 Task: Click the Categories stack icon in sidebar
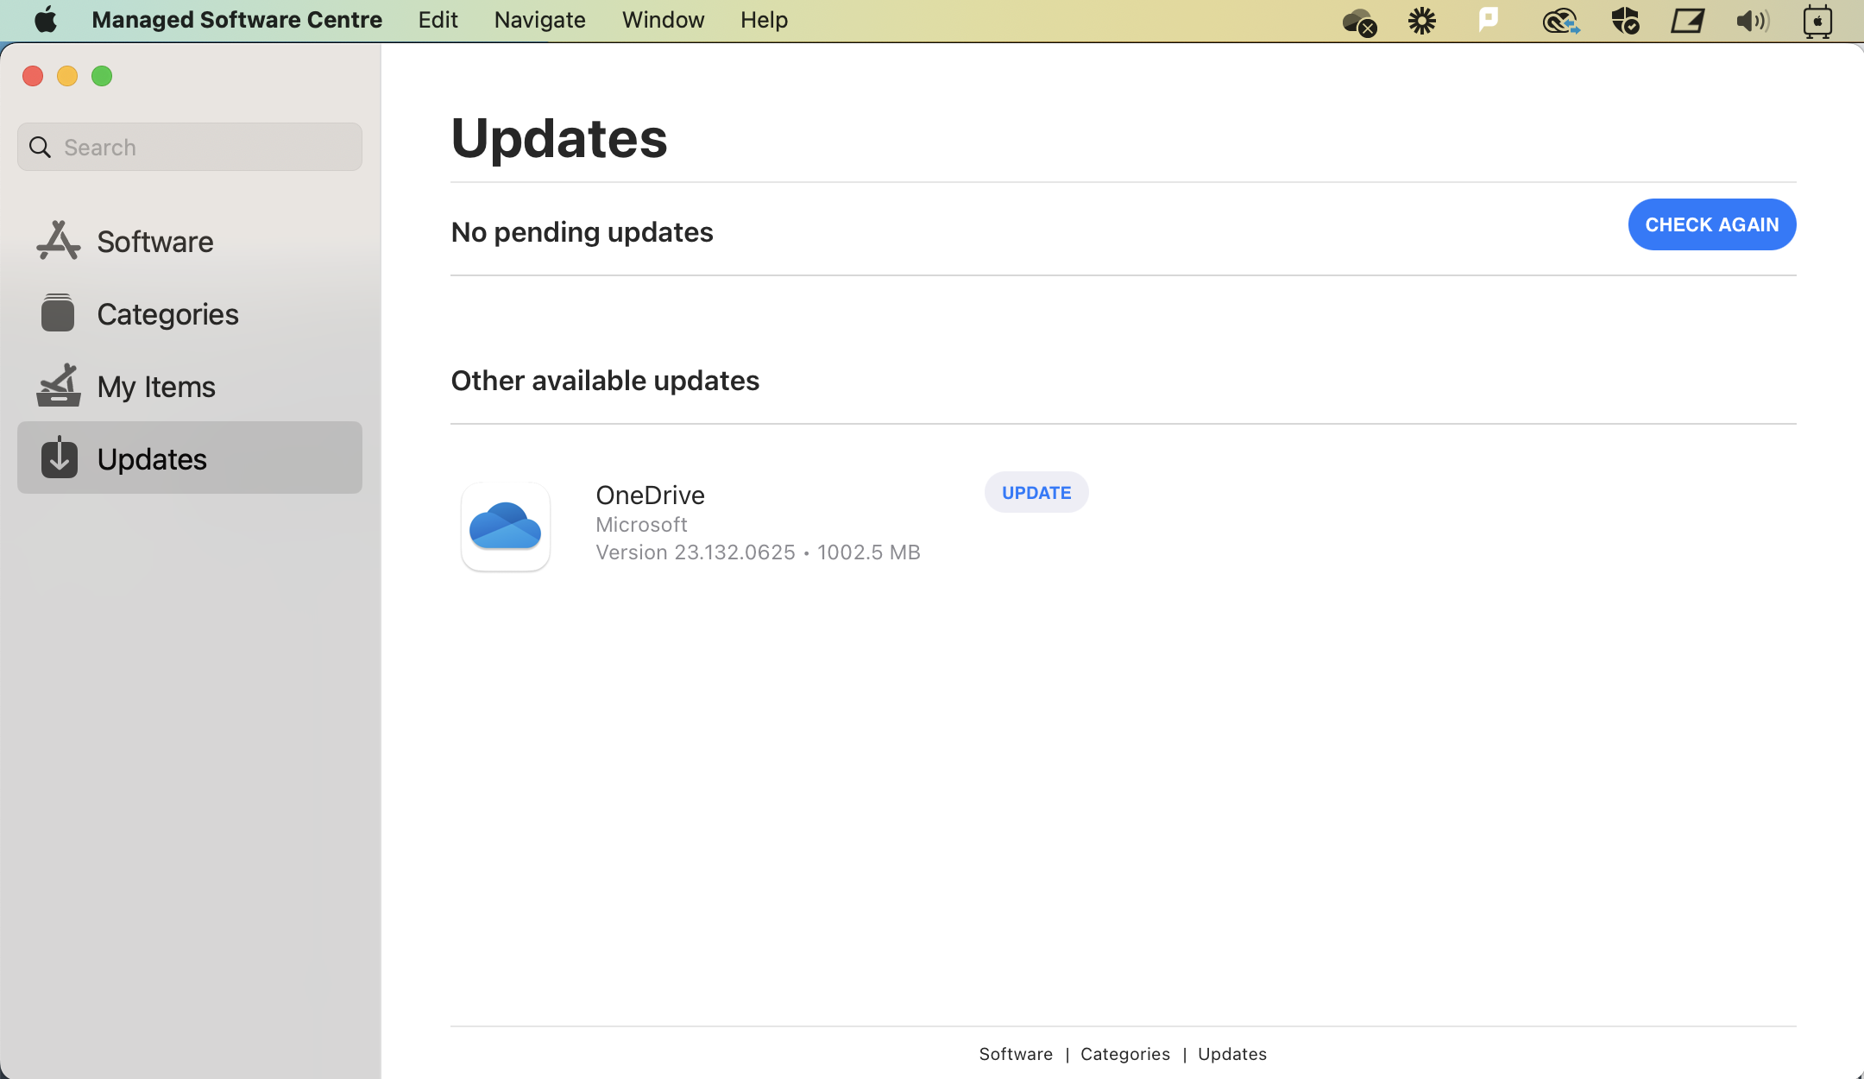point(58,312)
